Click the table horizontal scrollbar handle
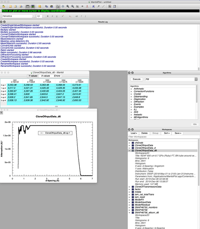Viewport: 200px width, 229px height. click(56, 106)
